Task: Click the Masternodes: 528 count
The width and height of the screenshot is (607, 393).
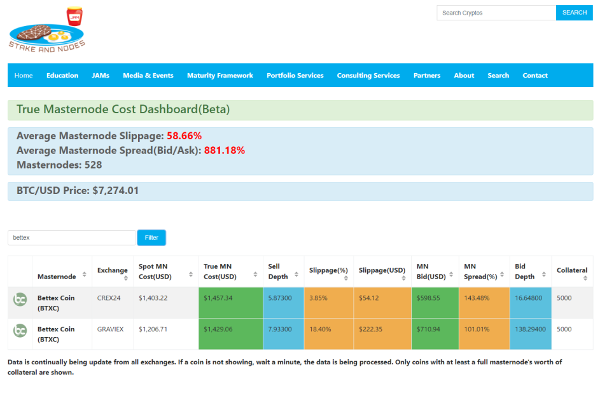Action: [59, 165]
